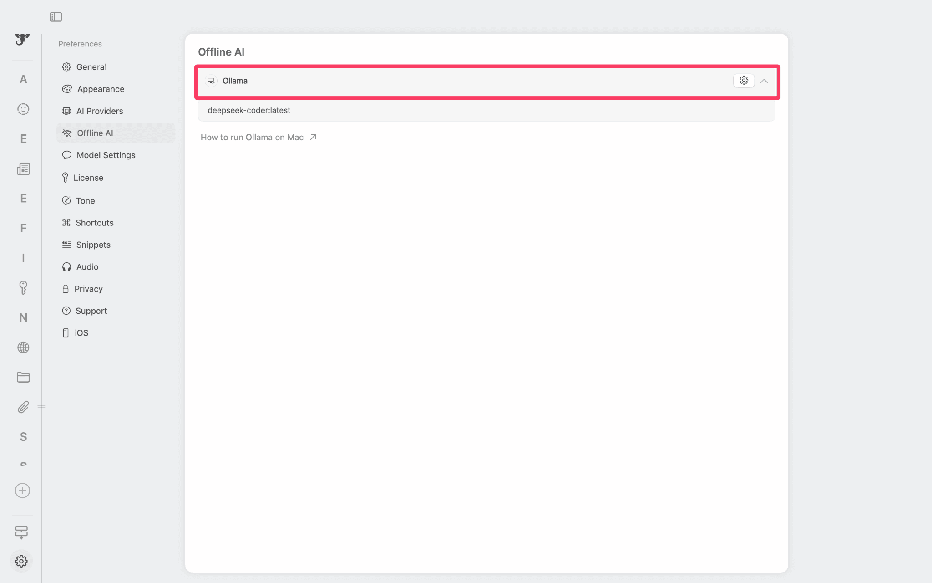Click the workflow icon above the settings gear

coord(22,532)
